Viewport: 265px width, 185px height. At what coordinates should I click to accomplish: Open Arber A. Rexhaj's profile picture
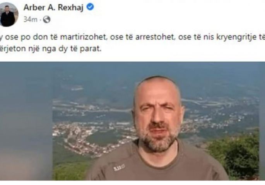click(x=8, y=15)
